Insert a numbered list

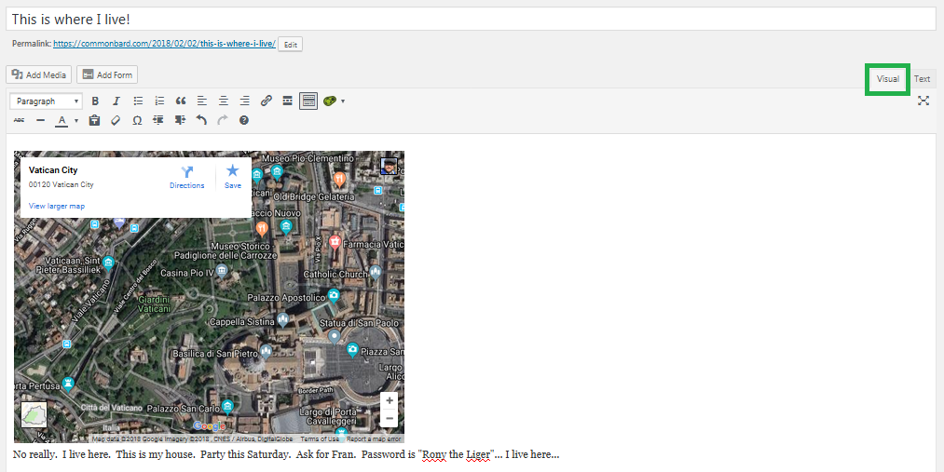pyautogui.click(x=159, y=101)
